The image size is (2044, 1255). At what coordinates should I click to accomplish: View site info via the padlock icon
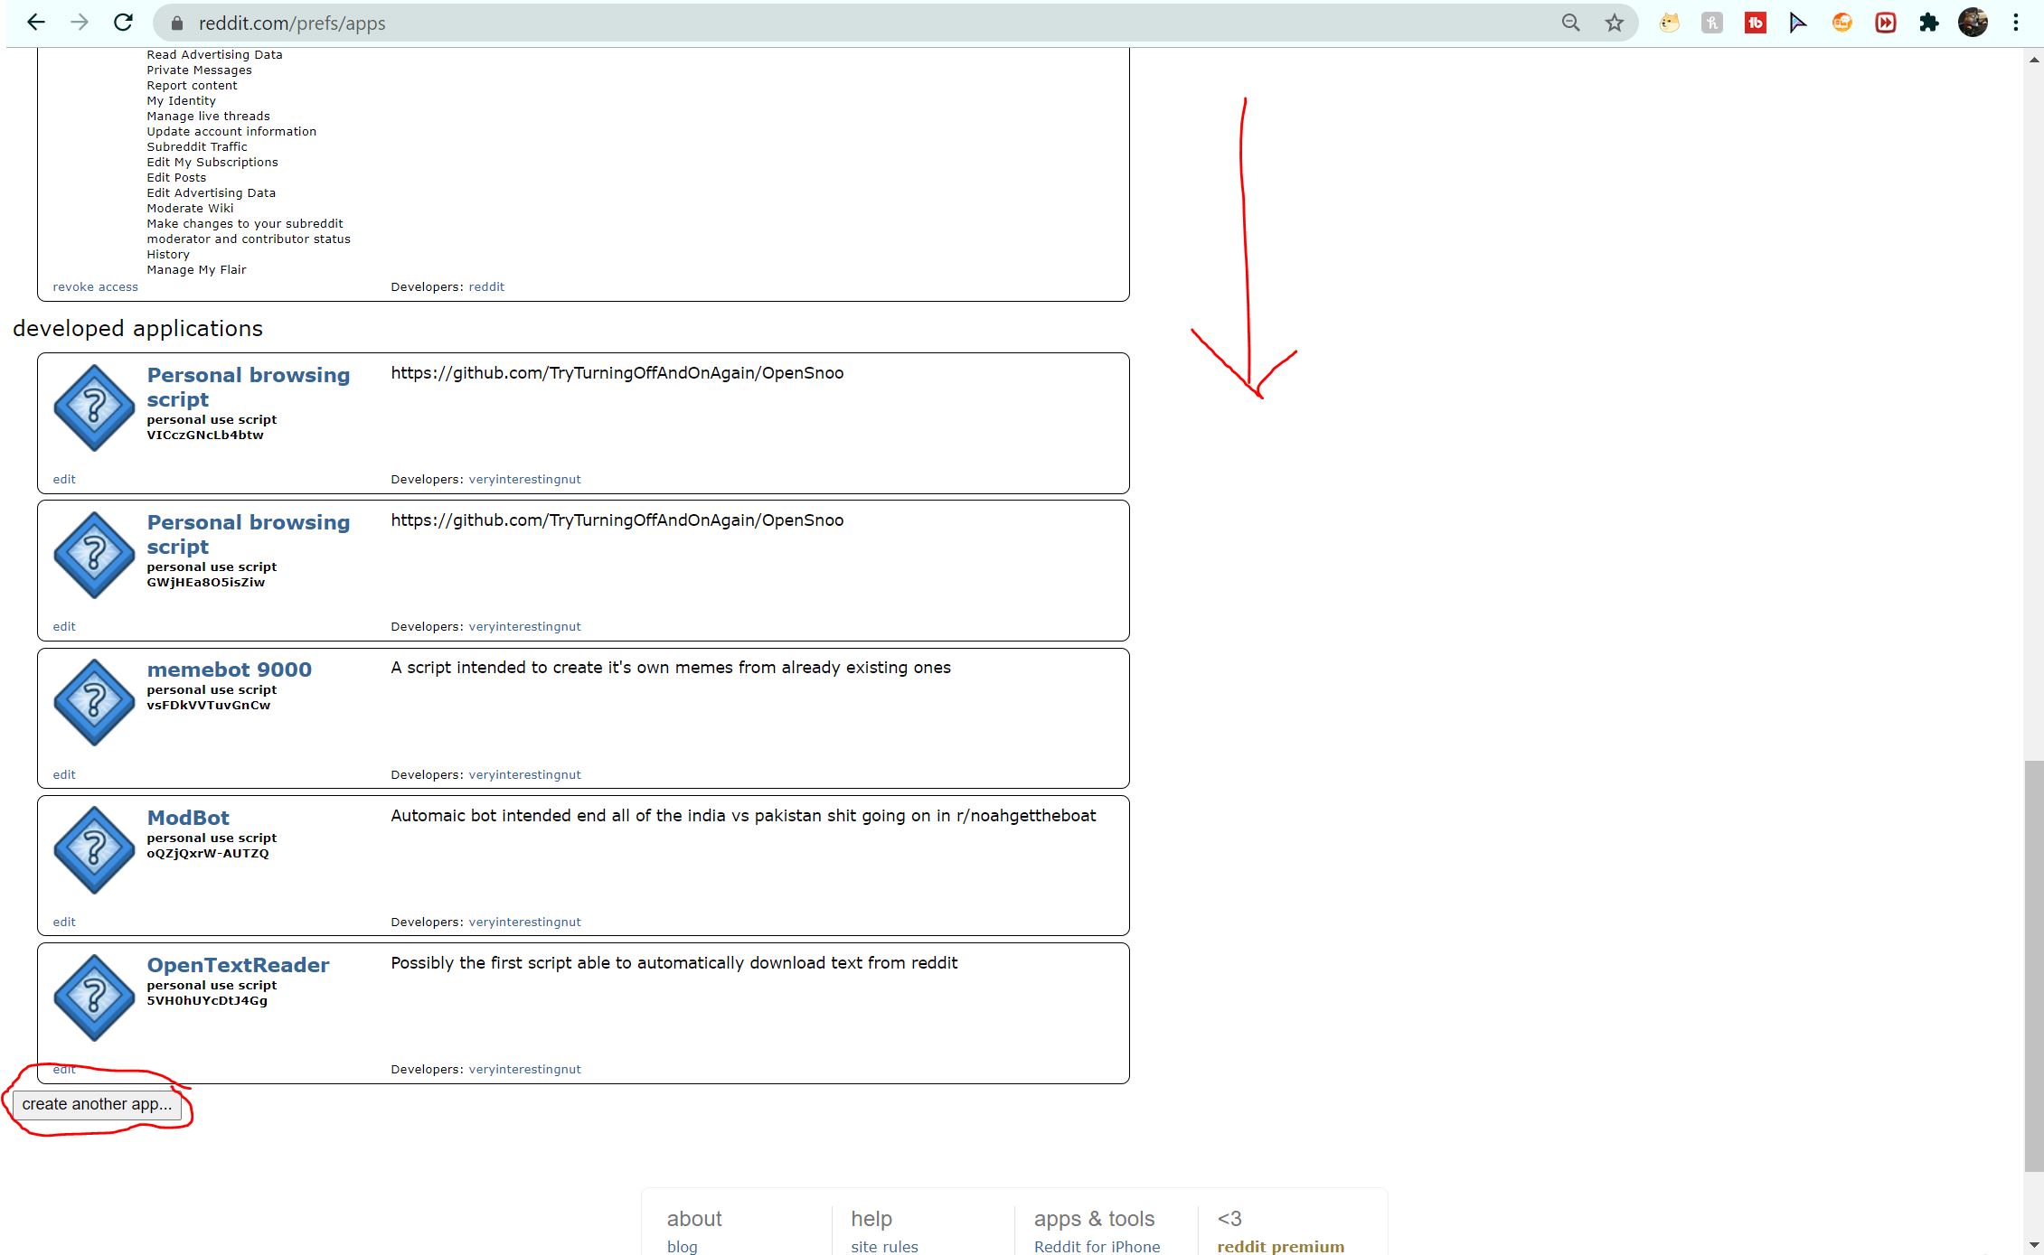[177, 23]
